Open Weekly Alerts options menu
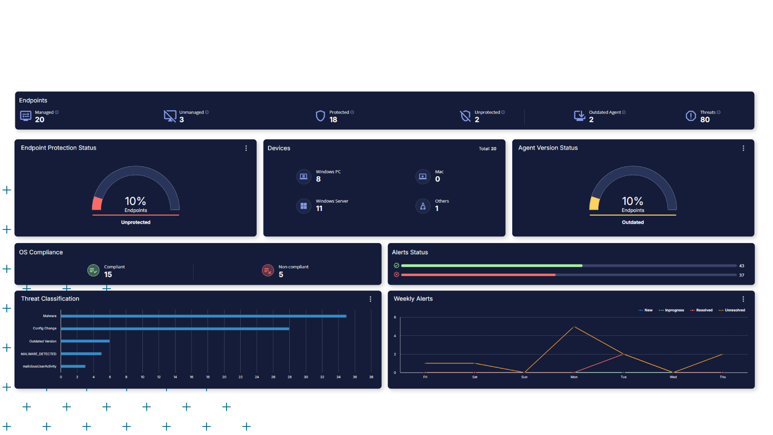The image size is (773, 435). pyautogui.click(x=743, y=299)
